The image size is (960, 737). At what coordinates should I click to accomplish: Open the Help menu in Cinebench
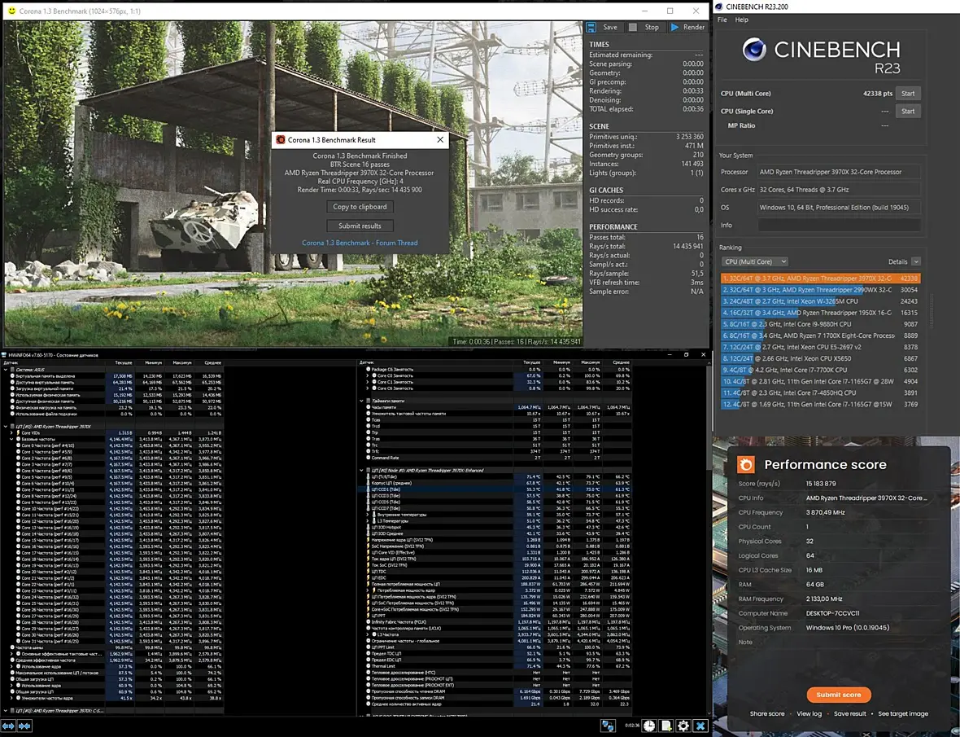[741, 20]
